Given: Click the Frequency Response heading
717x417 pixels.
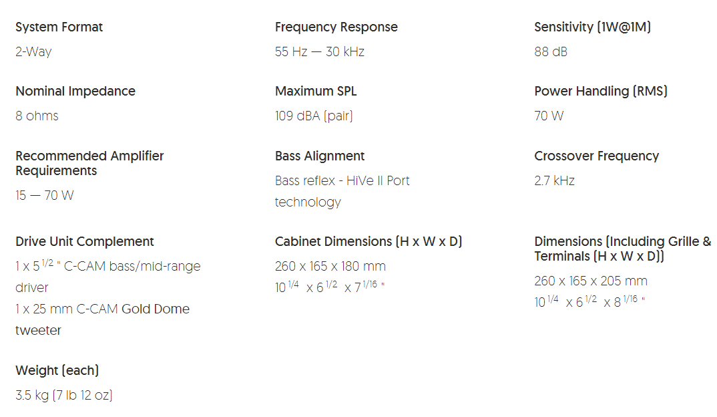Looking at the screenshot, I should (x=336, y=27).
